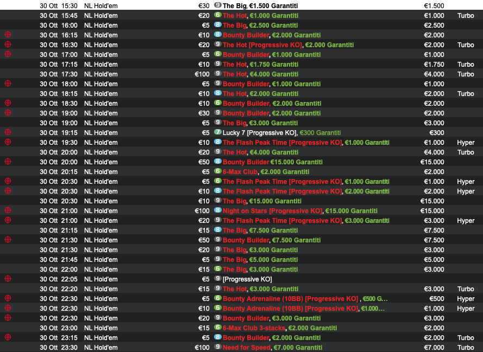Click the 7-max seat icon beside Lucky 7
This screenshot has width=483, height=352.
218,132
